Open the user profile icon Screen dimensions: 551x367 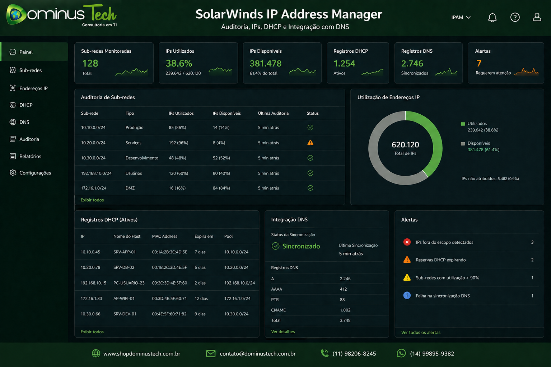point(537,17)
